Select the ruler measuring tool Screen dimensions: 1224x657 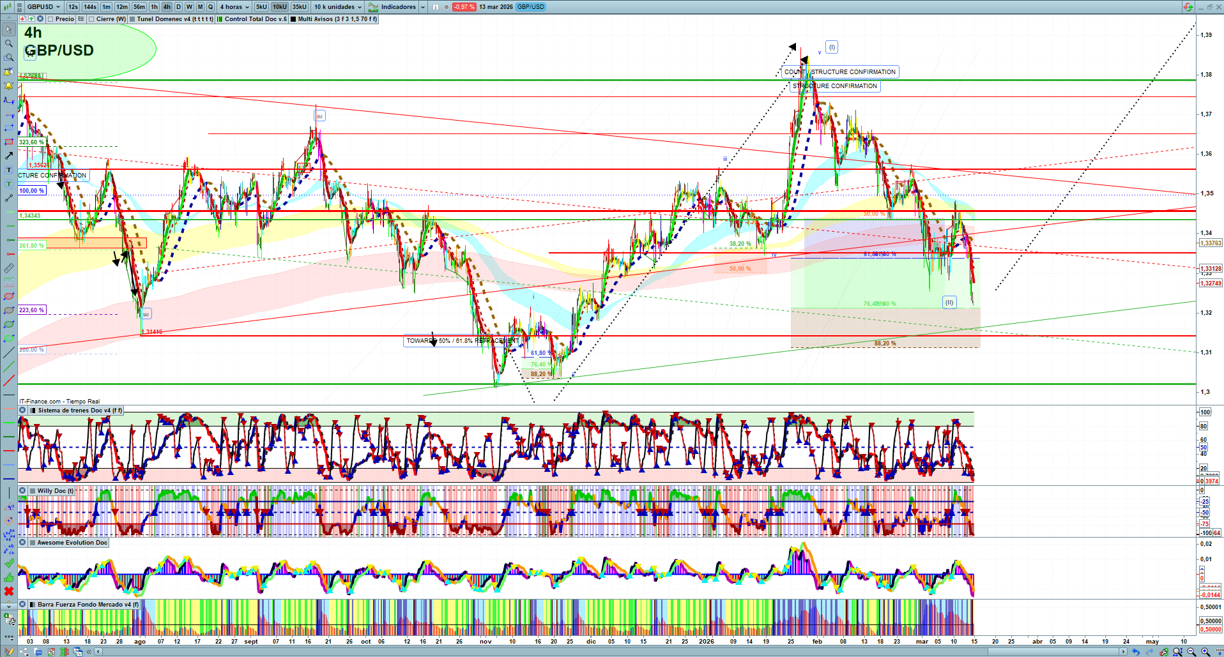(x=9, y=268)
